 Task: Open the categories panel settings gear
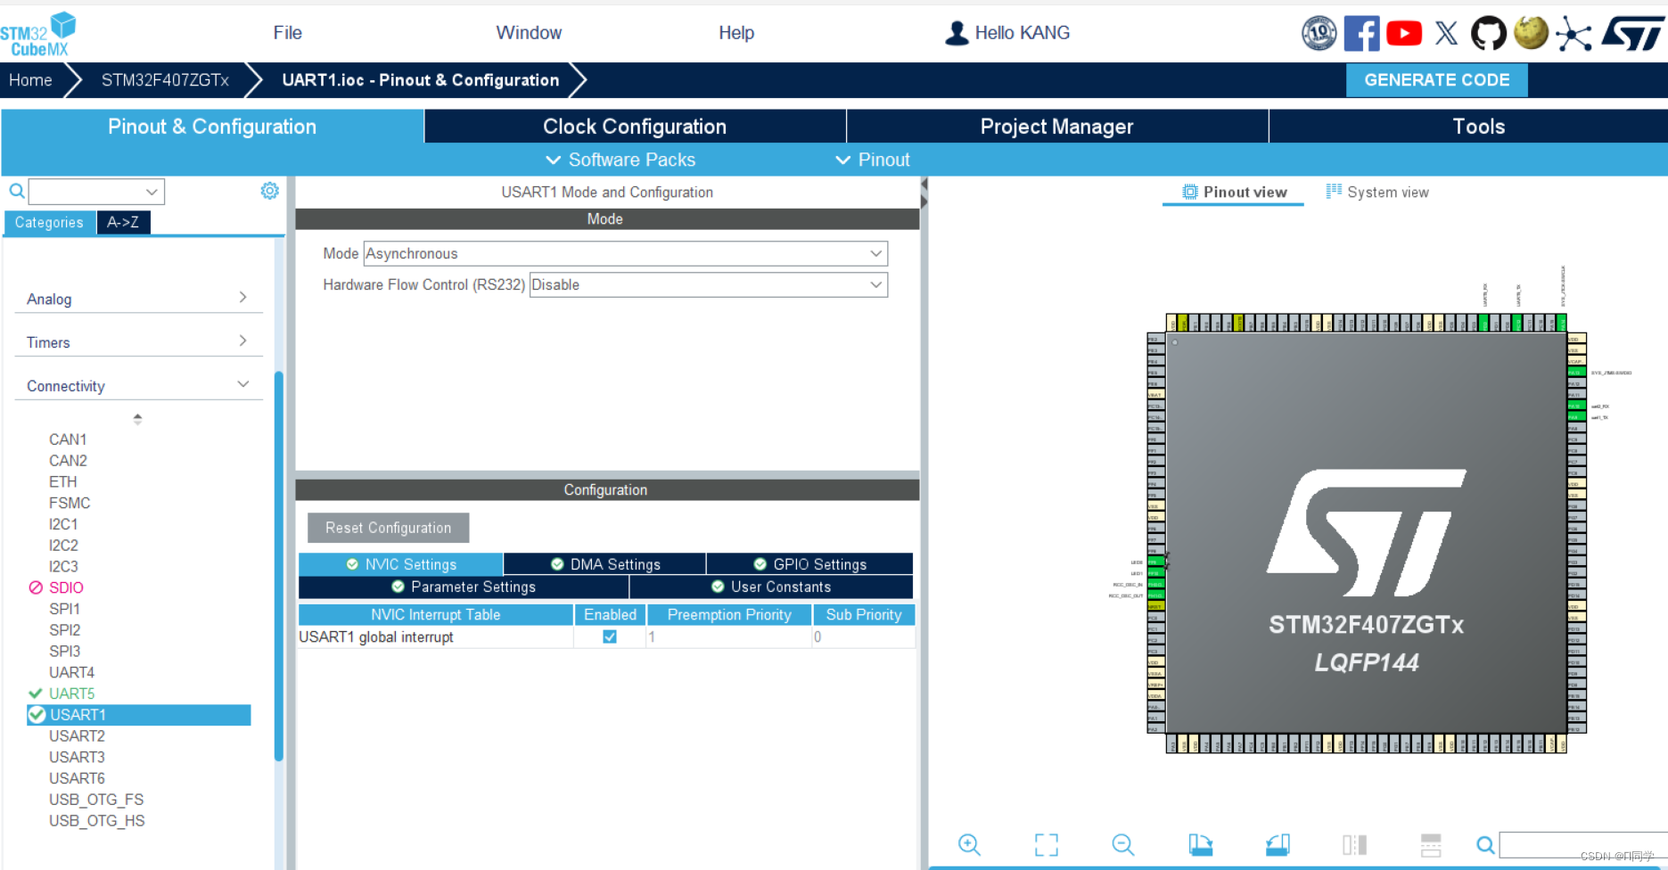tap(269, 191)
